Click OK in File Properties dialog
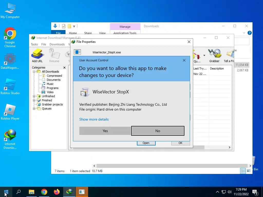Screen dimensions: 263x197 point(181,143)
